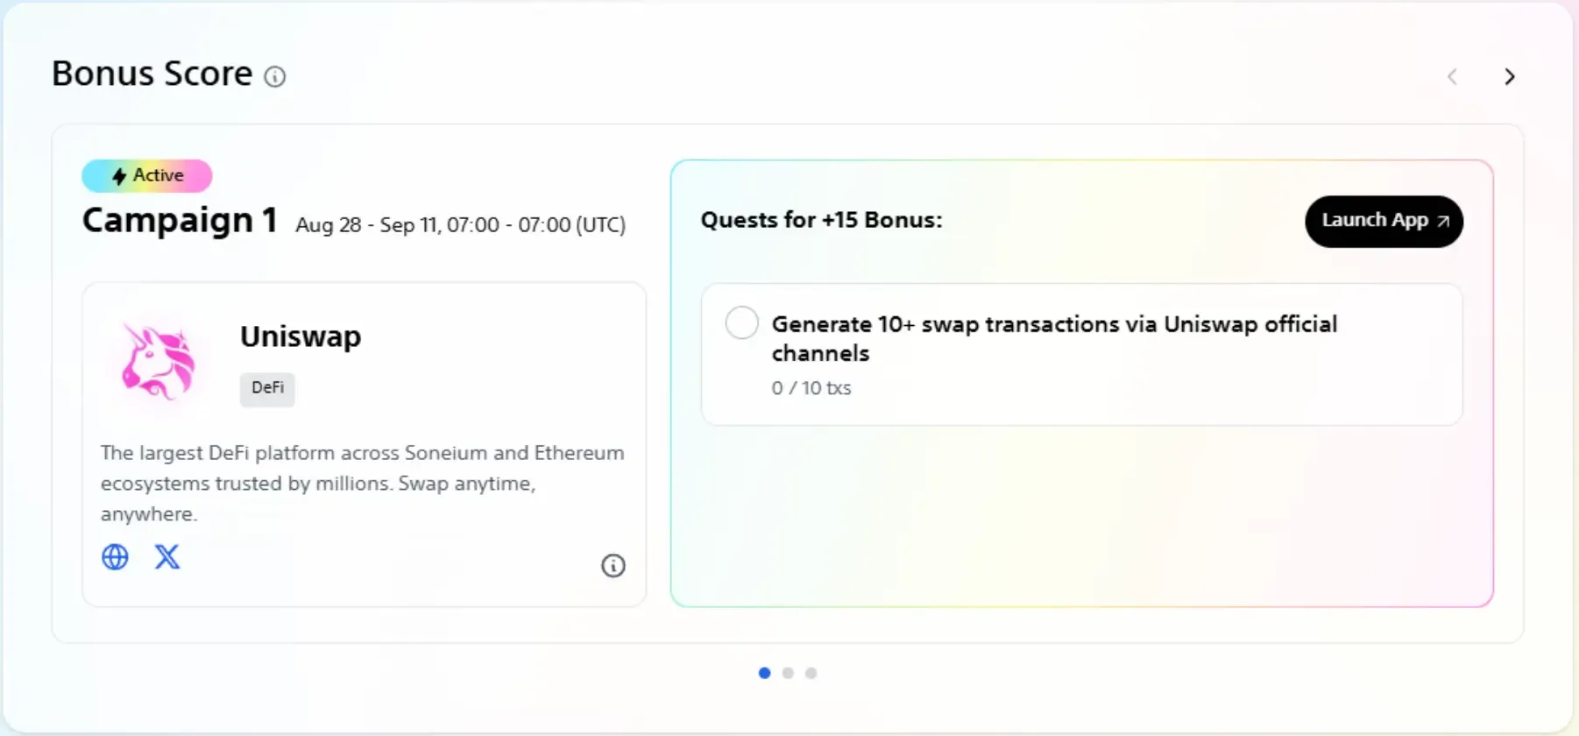Select the DeFi category tag
Screen dimensions: 1579x736
point(267,389)
